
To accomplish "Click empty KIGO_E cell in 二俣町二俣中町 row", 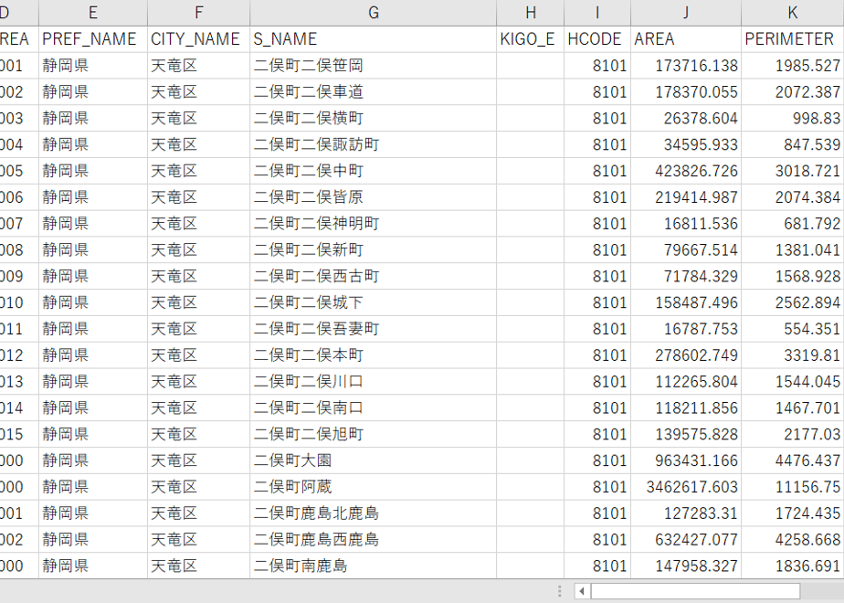I will [530, 171].
